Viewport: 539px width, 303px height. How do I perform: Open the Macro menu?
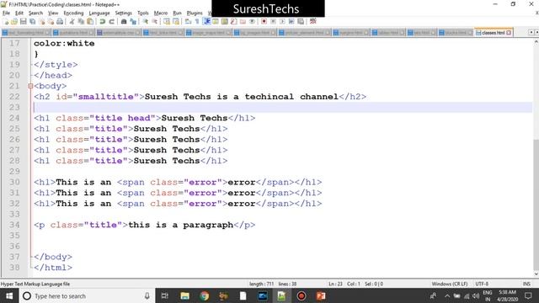pos(161,13)
